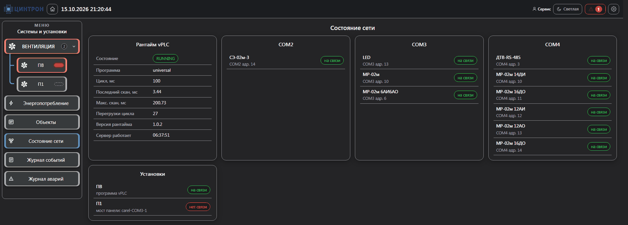Go to the home page button
The width and height of the screenshot is (628, 225).
52,9
